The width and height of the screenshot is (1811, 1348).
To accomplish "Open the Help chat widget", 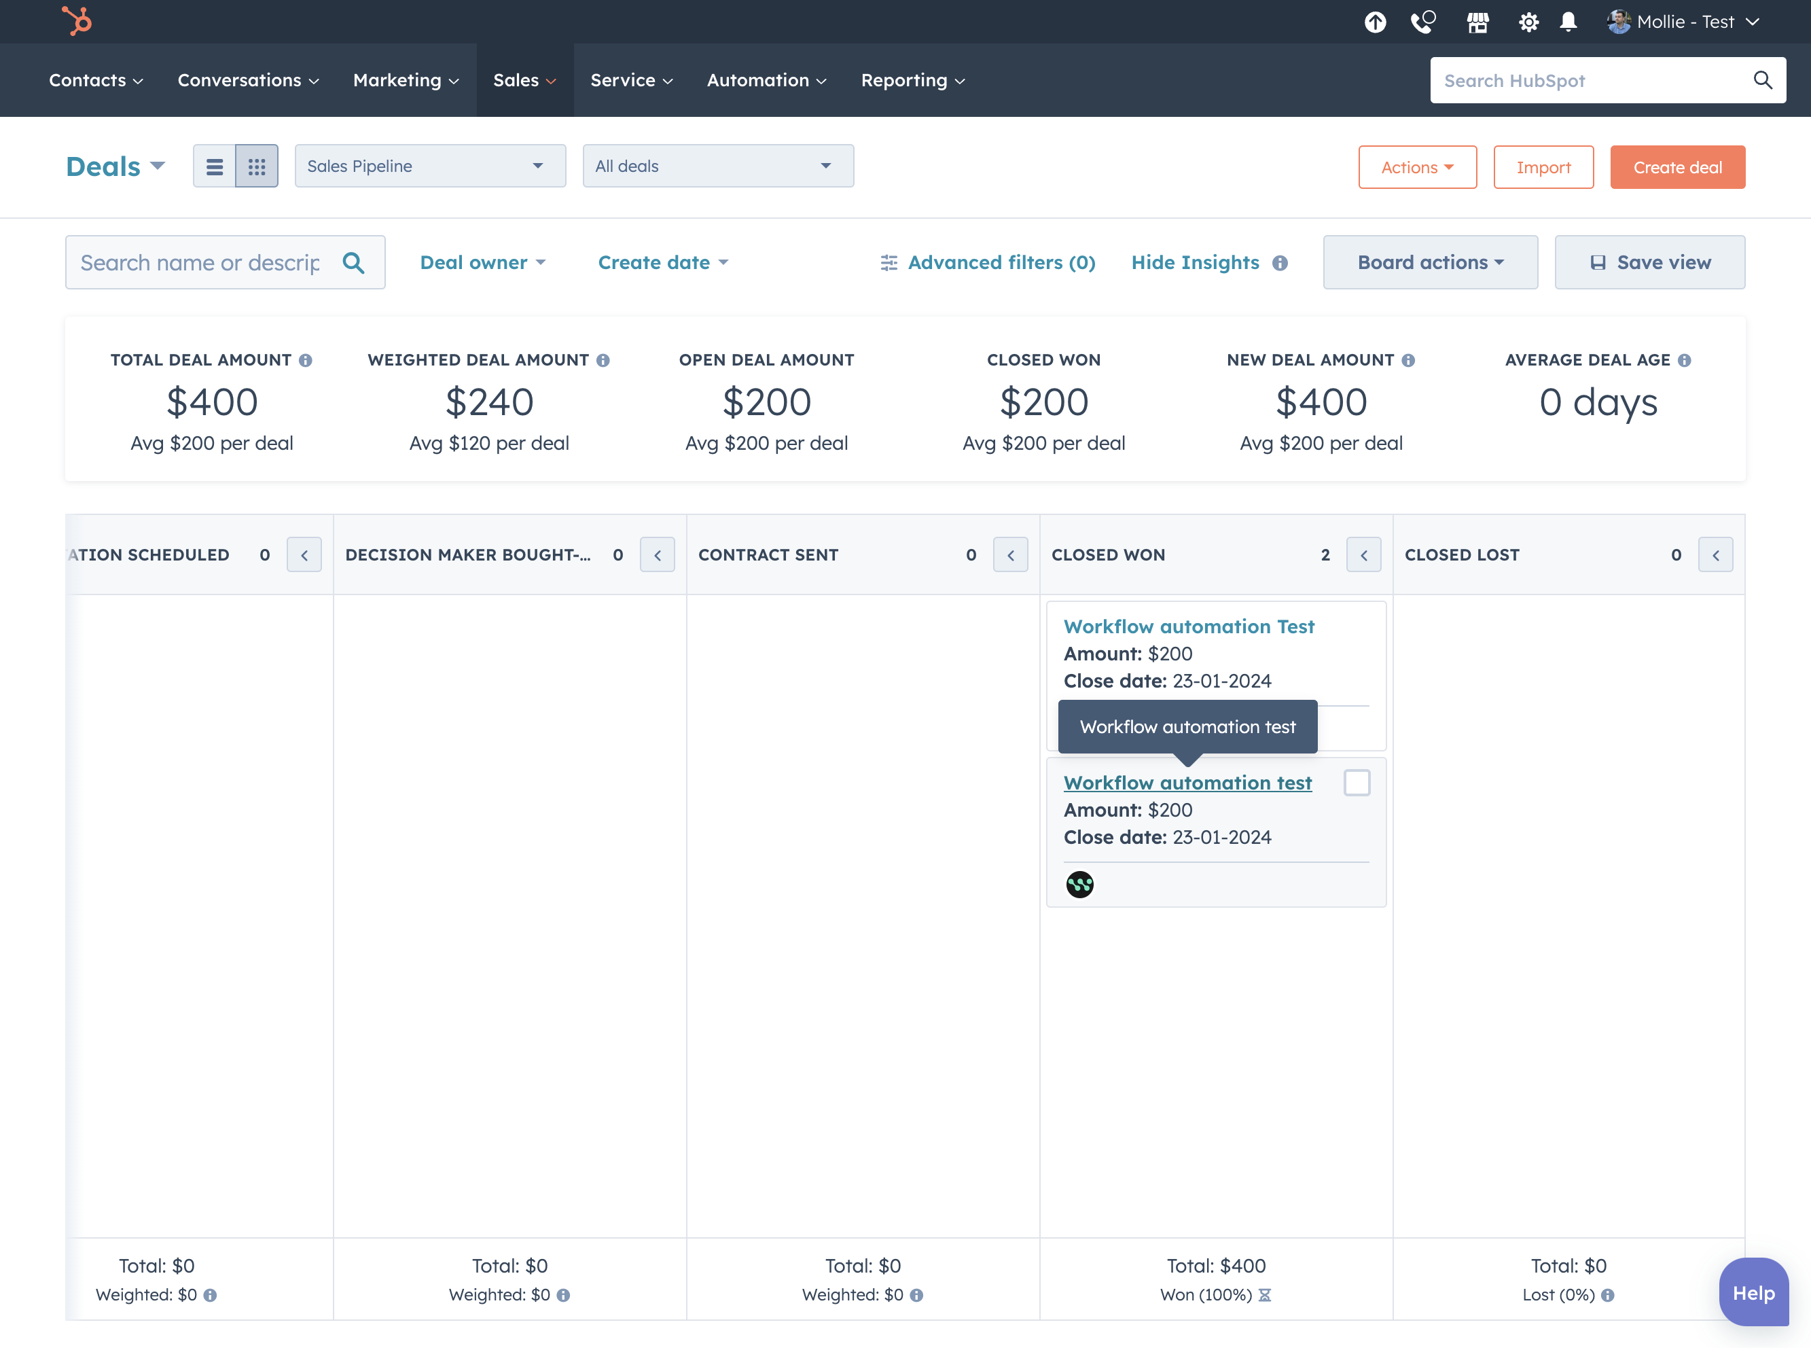I will click(1754, 1292).
